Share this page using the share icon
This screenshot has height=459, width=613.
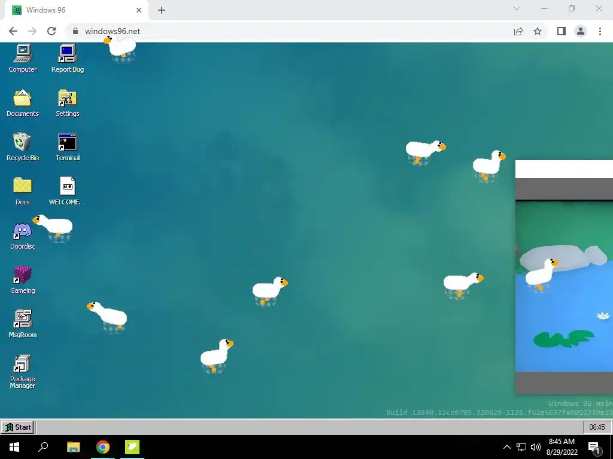[x=518, y=31]
